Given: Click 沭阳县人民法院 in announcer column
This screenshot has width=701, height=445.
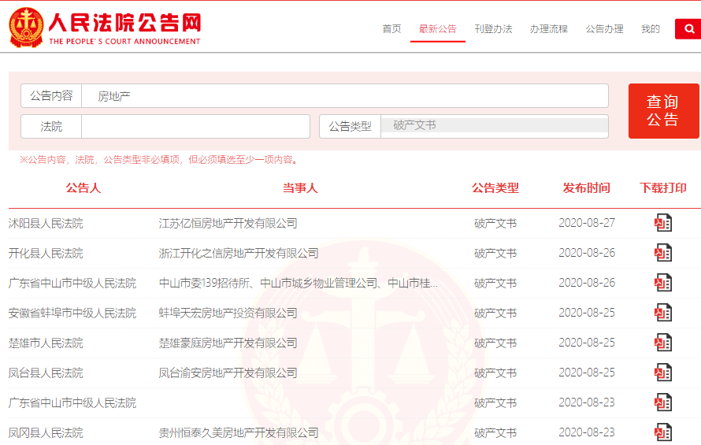Looking at the screenshot, I should [46, 223].
